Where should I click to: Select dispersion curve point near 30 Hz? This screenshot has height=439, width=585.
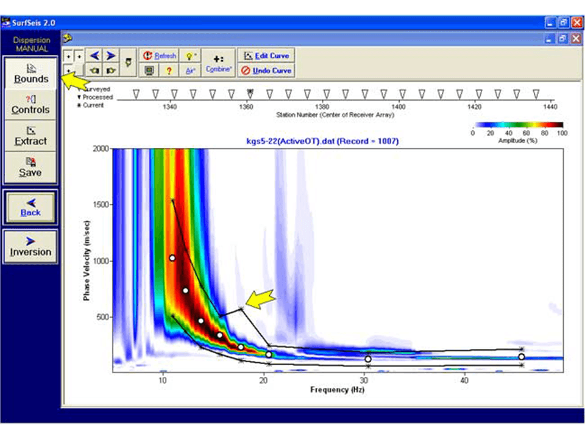pyautogui.click(x=368, y=359)
